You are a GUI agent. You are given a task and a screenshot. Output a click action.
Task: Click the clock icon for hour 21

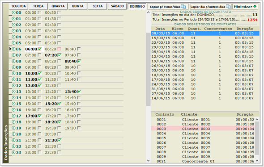[x=13, y=140]
